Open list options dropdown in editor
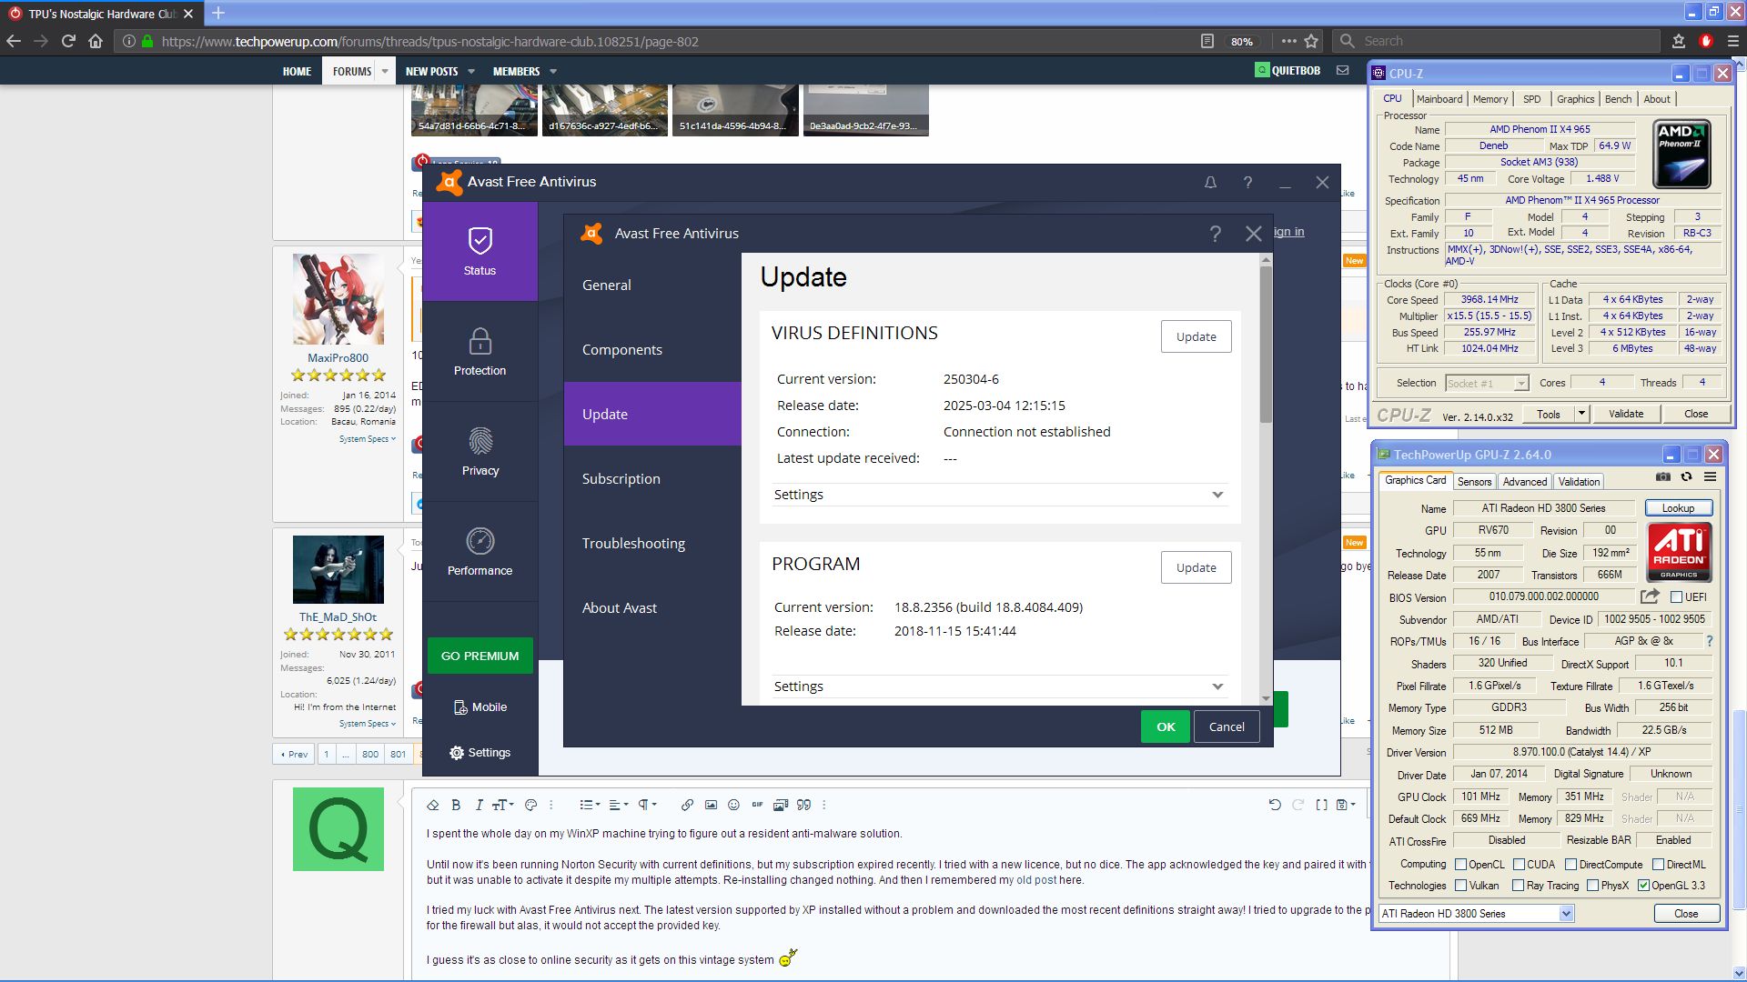This screenshot has width=1747, height=982. [589, 805]
